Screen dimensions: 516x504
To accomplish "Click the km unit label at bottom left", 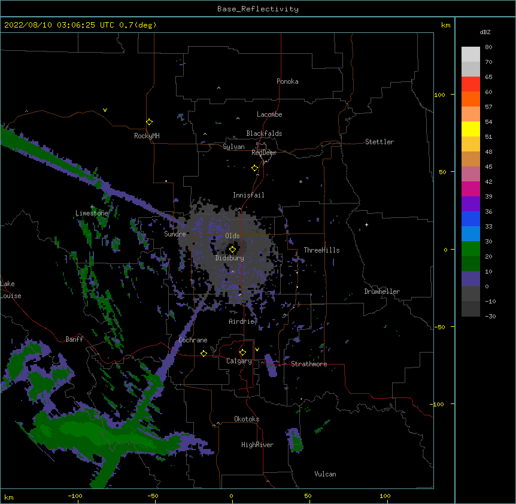I will pos(9,497).
